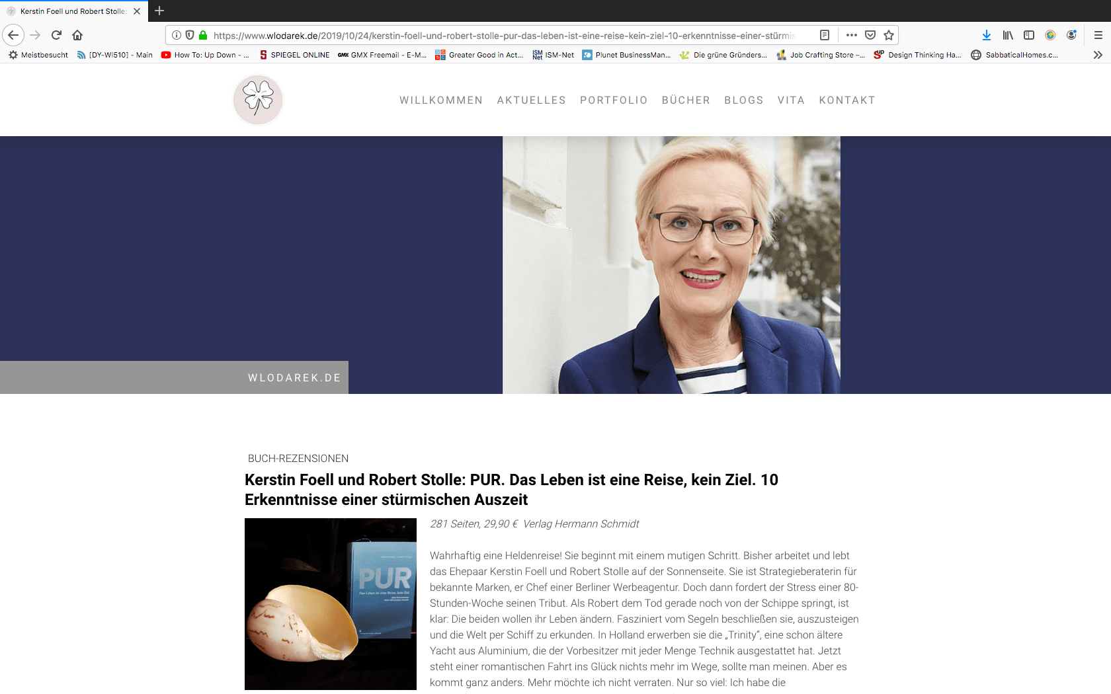
Task: Open the BÜCHER navigation item
Action: [686, 100]
